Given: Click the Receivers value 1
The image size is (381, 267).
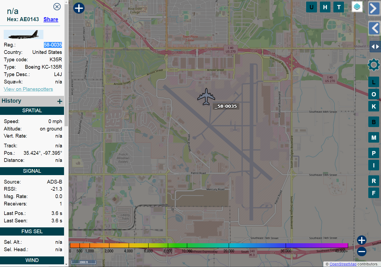Looking at the screenshot, I should click(x=61, y=204).
